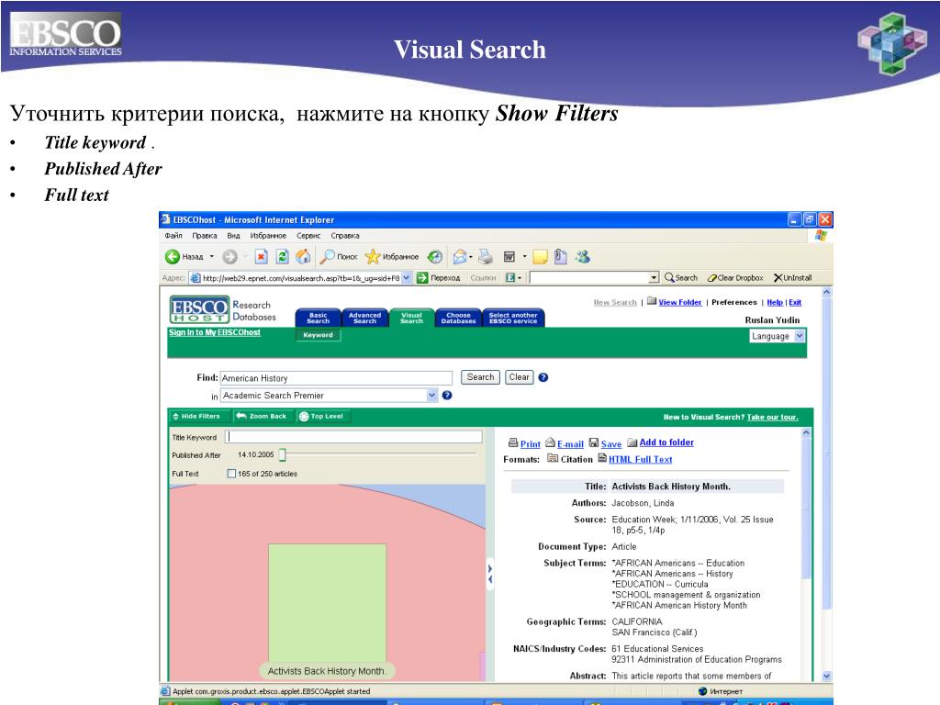Open the Back button history dropdown arrow
Image resolution: width=940 pixels, height=705 pixels.
[212, 257]
